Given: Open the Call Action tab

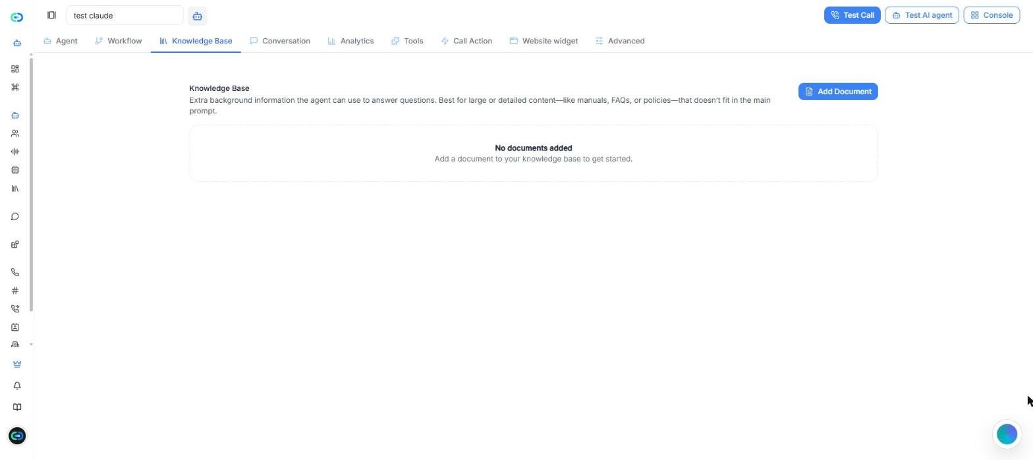Looking at the screenshot, I should [x=466, y=41].
